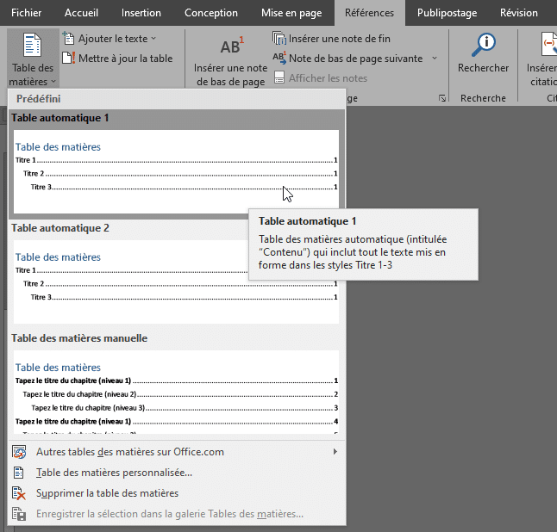Click the Table des matières personnalisée icon

point(18,473)
